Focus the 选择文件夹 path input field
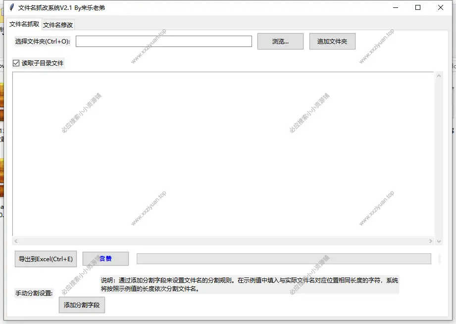 coord(163,42)
